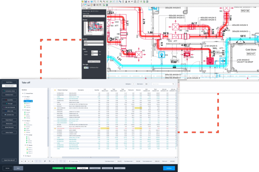Image resolution: width=259 pixels, height=172 pixels.
Task: Click the Depth size input field
Action: click(x=94, y=55)
